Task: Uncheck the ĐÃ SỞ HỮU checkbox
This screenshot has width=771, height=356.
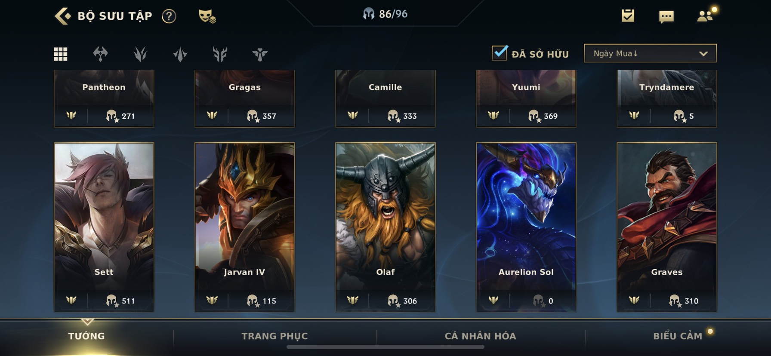Action: click(499, 53)
